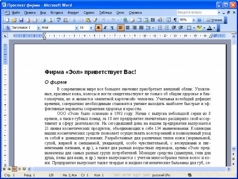Expand the 90% zoom dropdown
Screen dimensions: 238x179
(194, 20)
